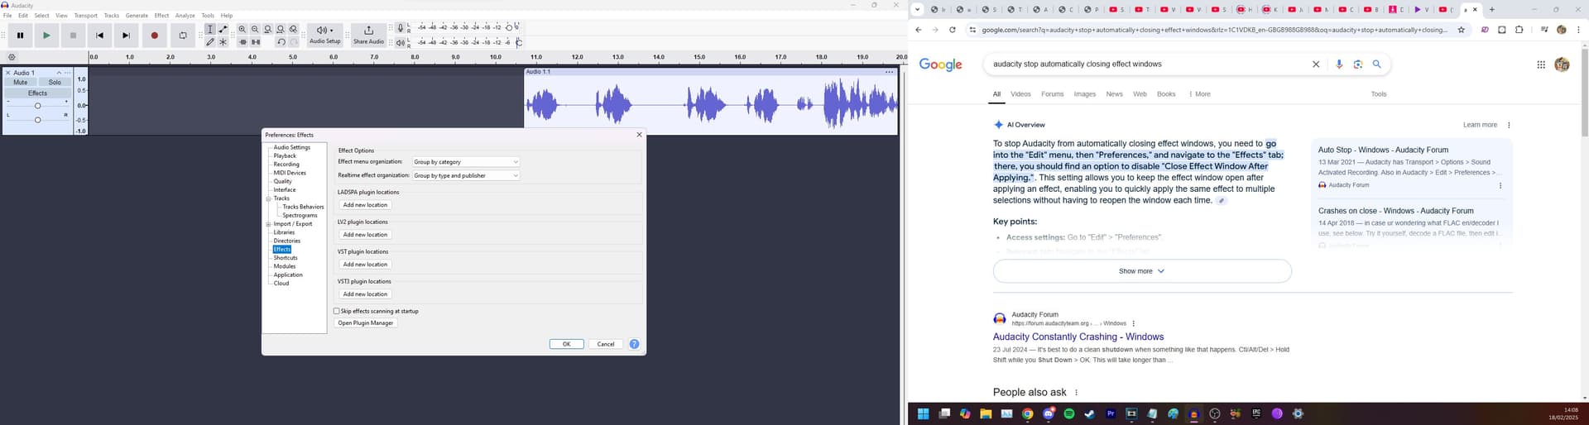Select Shortcuts in preferences tree
The image size is (1589, 425).
[286, 258]
